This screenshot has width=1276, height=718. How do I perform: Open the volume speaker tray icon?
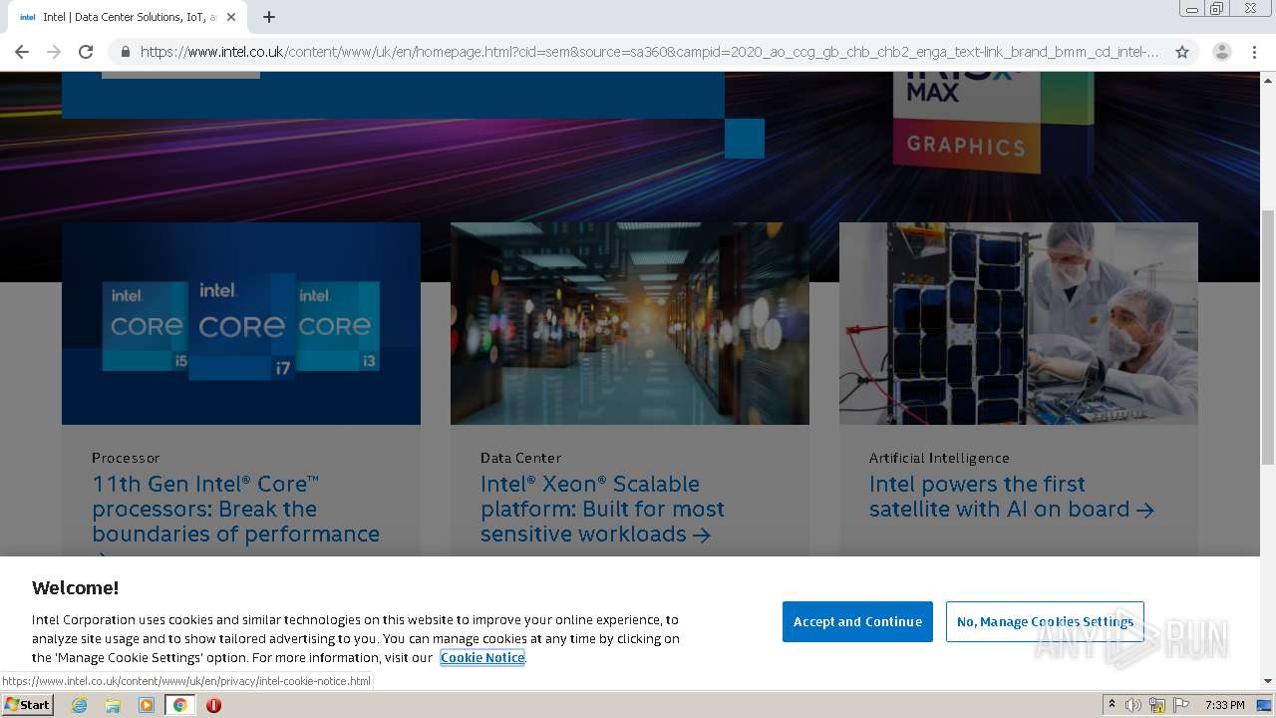click(x=1133, y=705)
